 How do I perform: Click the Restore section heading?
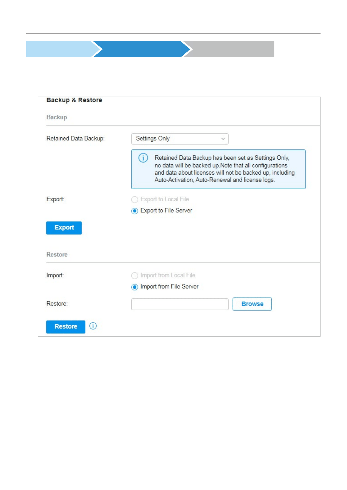coord(57,254)
